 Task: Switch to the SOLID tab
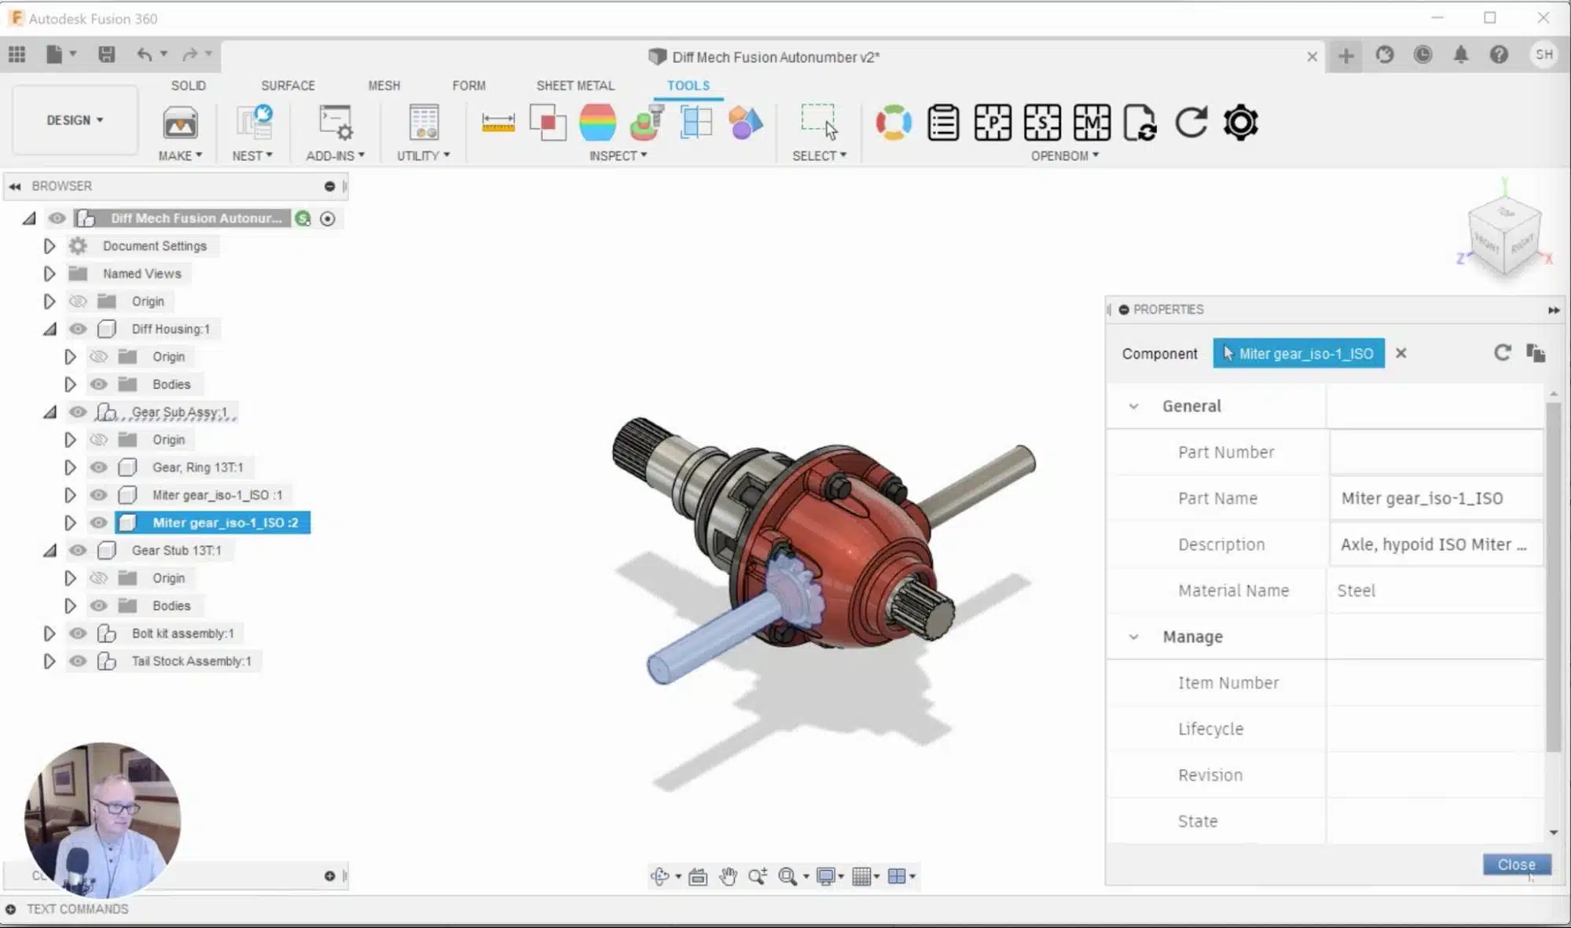(189, 85)
